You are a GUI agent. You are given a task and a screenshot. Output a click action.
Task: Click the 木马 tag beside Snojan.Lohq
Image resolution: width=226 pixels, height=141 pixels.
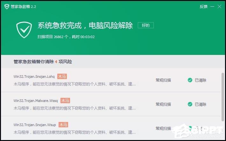point(62,77)
